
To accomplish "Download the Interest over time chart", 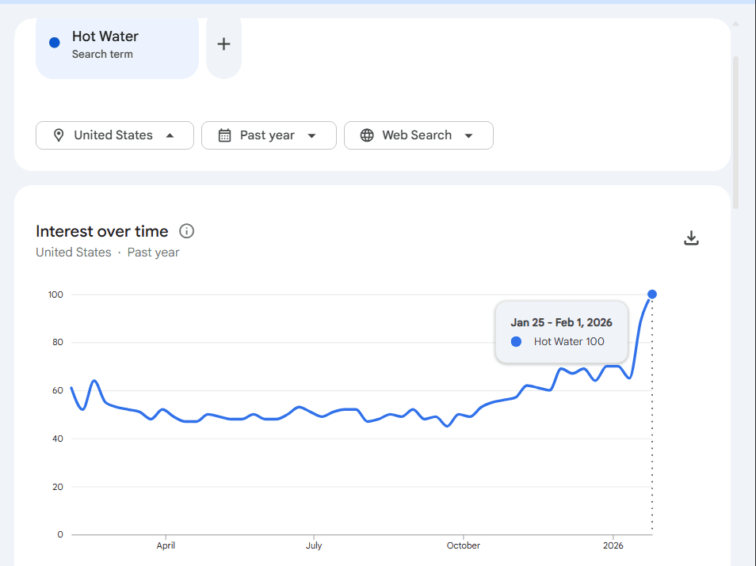I will pos(691,238).
